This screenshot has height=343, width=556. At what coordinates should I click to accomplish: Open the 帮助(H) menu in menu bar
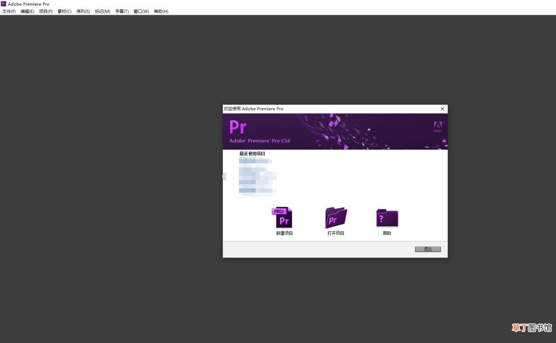pyautogui.click(x=161, y=11)
